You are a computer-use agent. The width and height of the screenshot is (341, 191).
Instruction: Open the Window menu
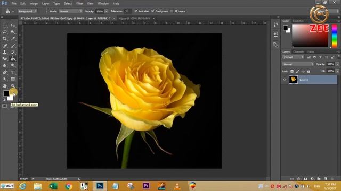[x=103, y=4]
